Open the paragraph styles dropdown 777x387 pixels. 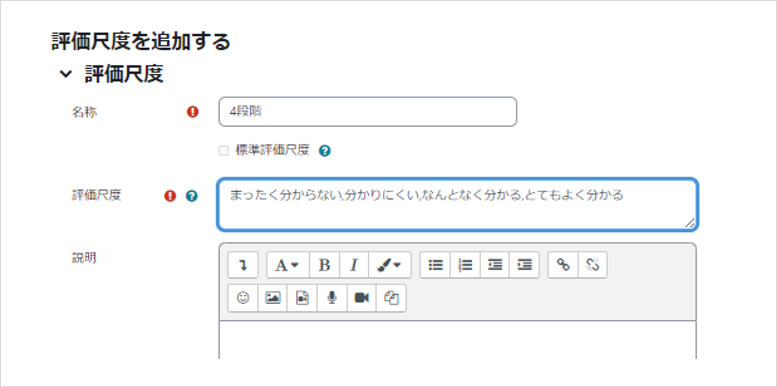click(288, 265)
